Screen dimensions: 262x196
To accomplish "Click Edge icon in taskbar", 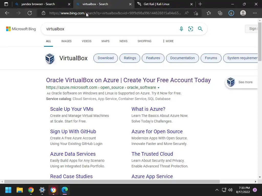I will point(65,190).
